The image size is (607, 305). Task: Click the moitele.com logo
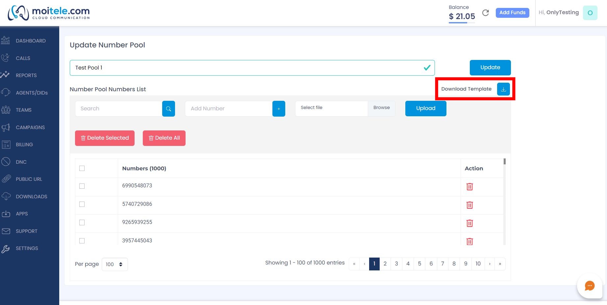coord(49,13)
